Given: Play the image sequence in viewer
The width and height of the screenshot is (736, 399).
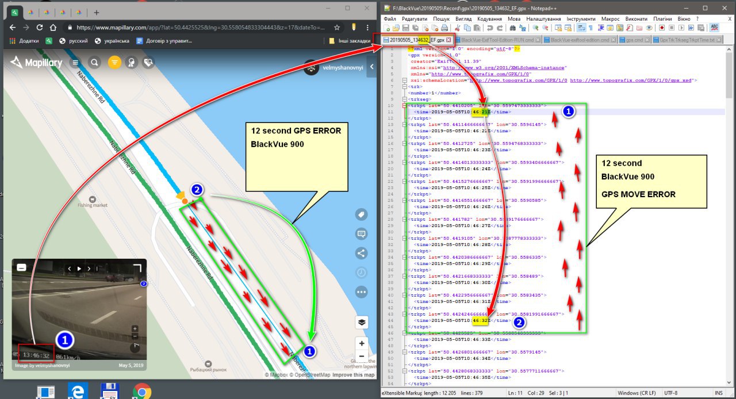Looking at the screenshot, I should tap(79, 268).
